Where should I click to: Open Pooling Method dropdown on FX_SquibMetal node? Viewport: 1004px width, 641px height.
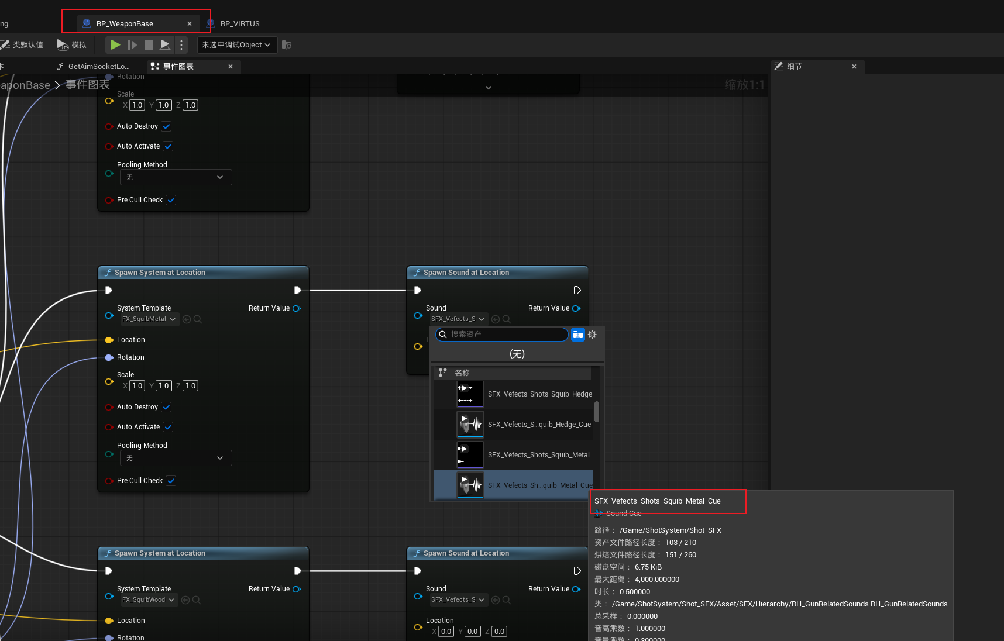click(x=176, y=458)
